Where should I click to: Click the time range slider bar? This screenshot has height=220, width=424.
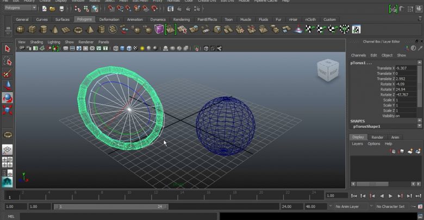point(111,206)
